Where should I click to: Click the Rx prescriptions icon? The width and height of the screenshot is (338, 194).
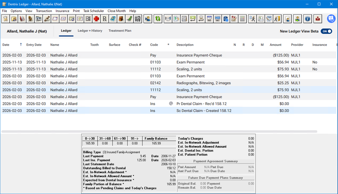(x=105, y=19)
